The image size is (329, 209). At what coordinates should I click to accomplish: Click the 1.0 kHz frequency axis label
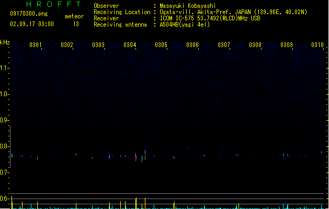point(4,94)
